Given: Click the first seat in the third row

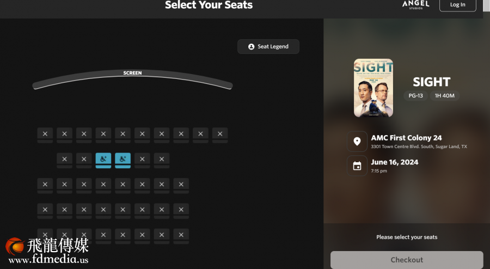Looking at the screenshot, I should coord(45,184).
